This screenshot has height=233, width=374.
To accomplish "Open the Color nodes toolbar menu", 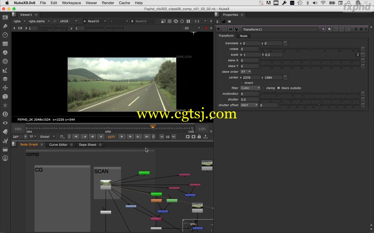I will (x=5, y=53).
